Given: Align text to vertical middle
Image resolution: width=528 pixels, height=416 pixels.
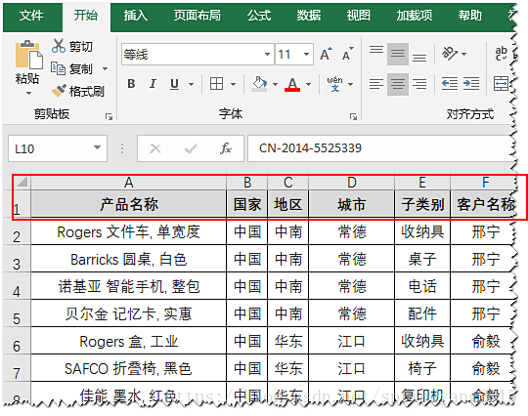Looking at the screenshot, I should pos(398,54).
